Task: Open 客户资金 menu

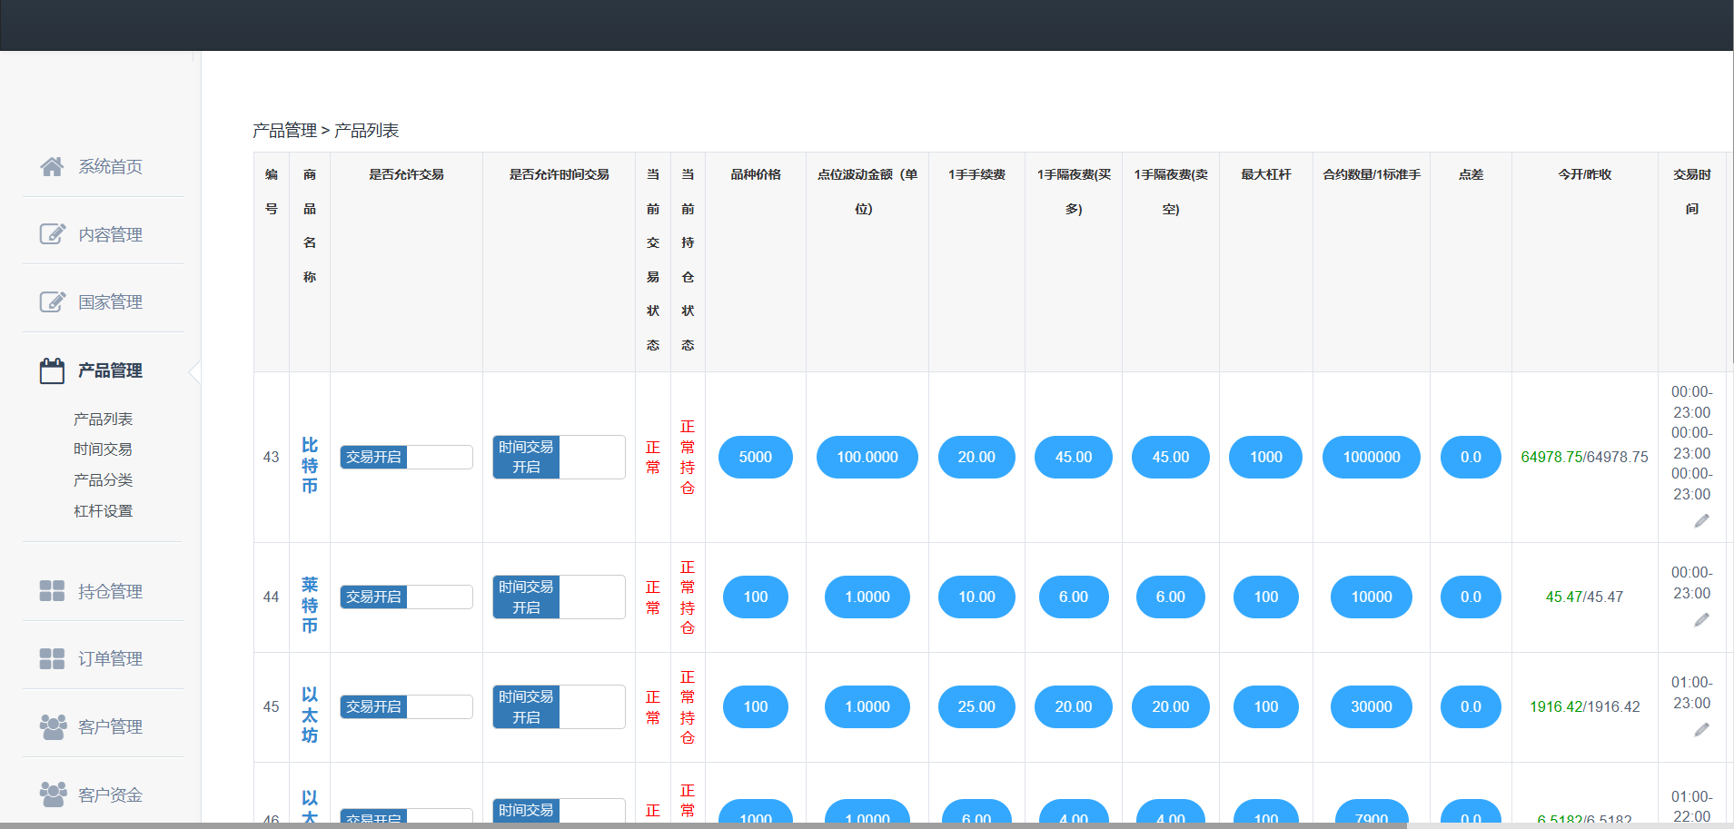Action: click(110, 794)
